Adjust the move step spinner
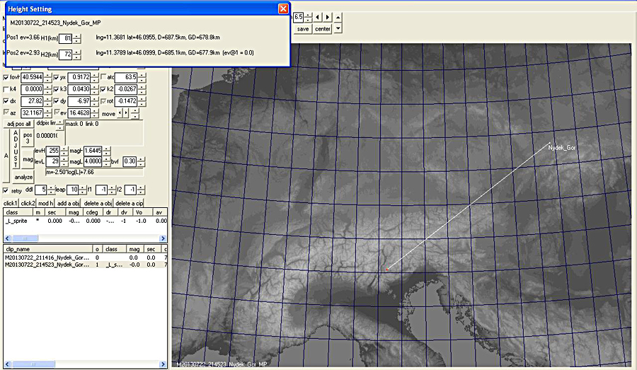The image size is (637, 370). [135, 113]
